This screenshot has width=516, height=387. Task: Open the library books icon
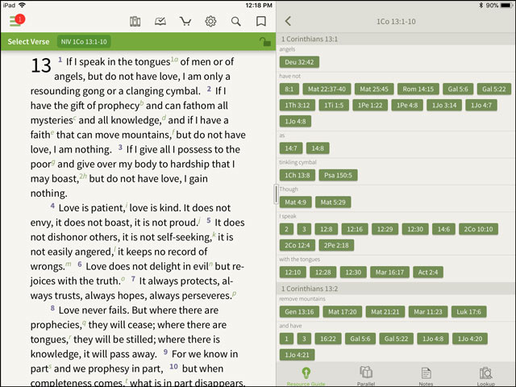tap(135, 22)
